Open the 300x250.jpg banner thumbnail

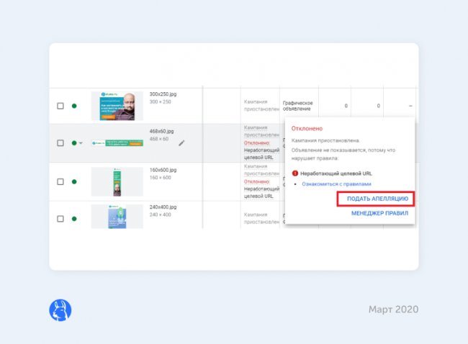click(x=117, y=106)
